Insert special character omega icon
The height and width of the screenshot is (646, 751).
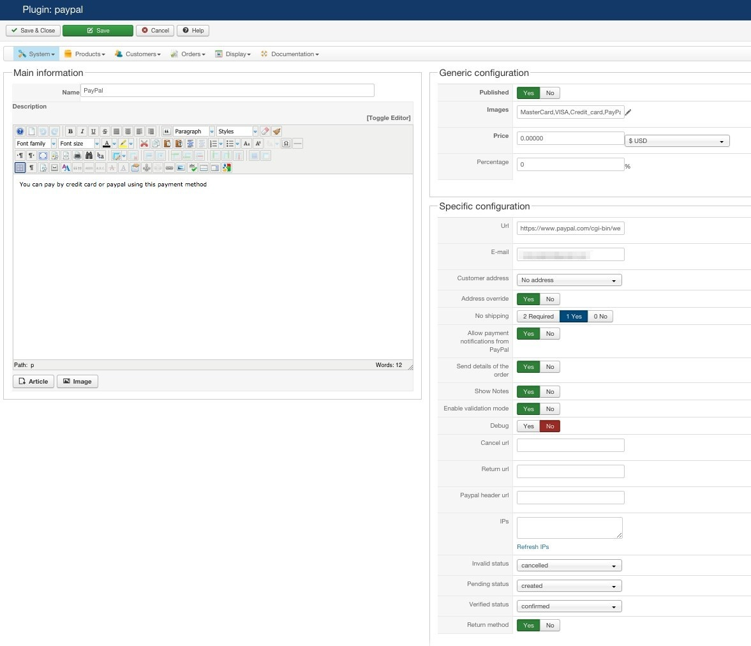[286, 143]
